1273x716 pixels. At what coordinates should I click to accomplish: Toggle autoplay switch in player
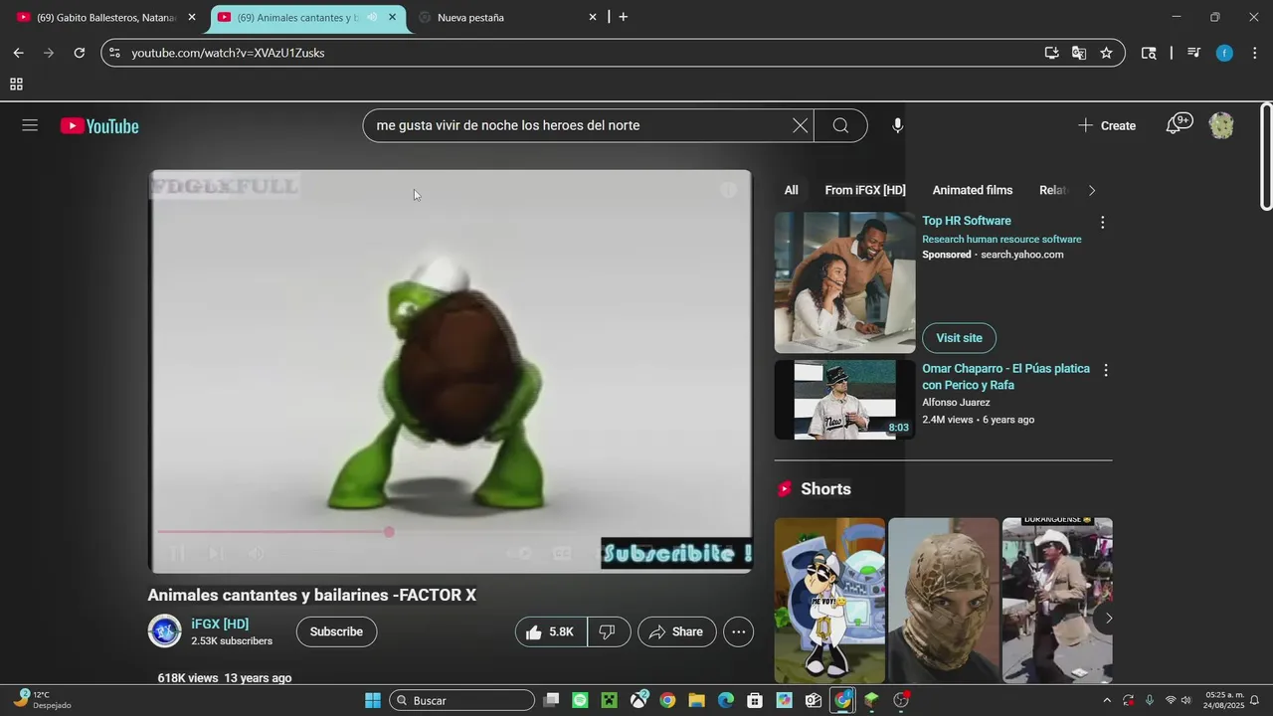tap(519, 554)
